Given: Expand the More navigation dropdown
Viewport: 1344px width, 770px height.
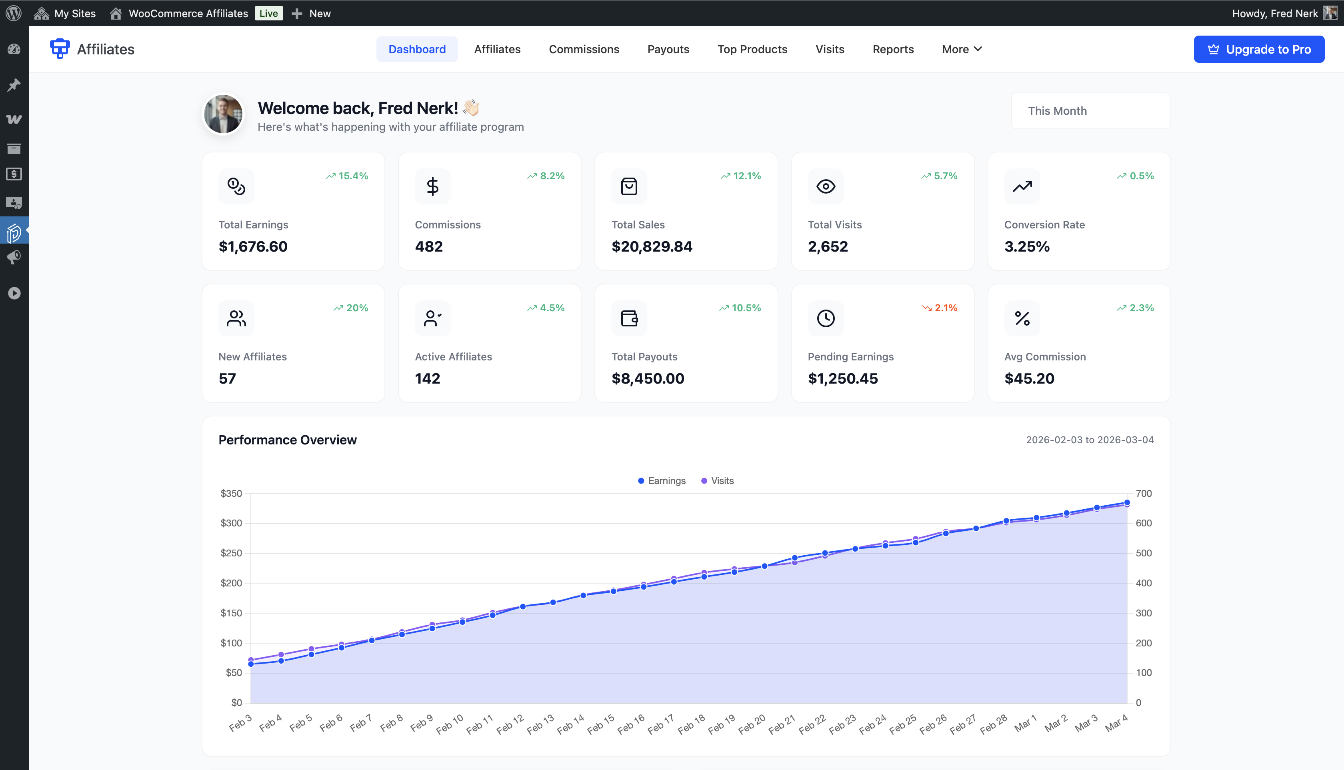Looking at the screenshot, I should click(x=962, y=49).
